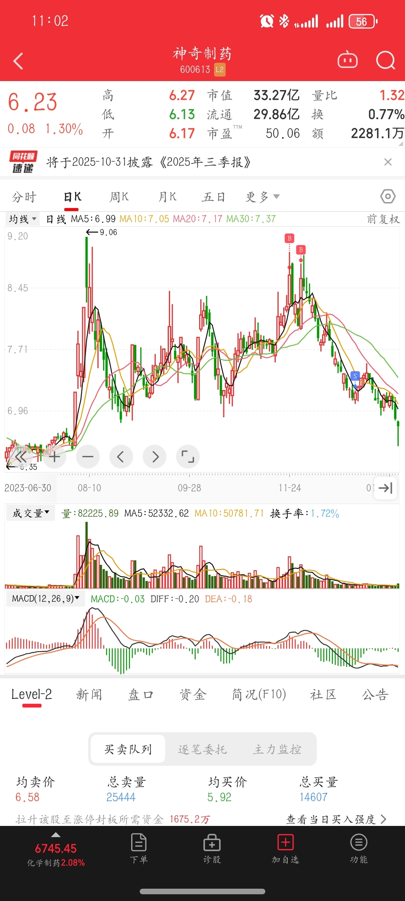Move chart left with left chevron button
Screen dimensions: 405x901
coord(121,457)
